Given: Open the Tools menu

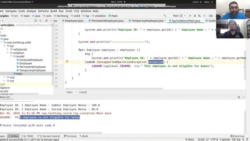Looking at the screenshot, I should [x=69, y=11].
